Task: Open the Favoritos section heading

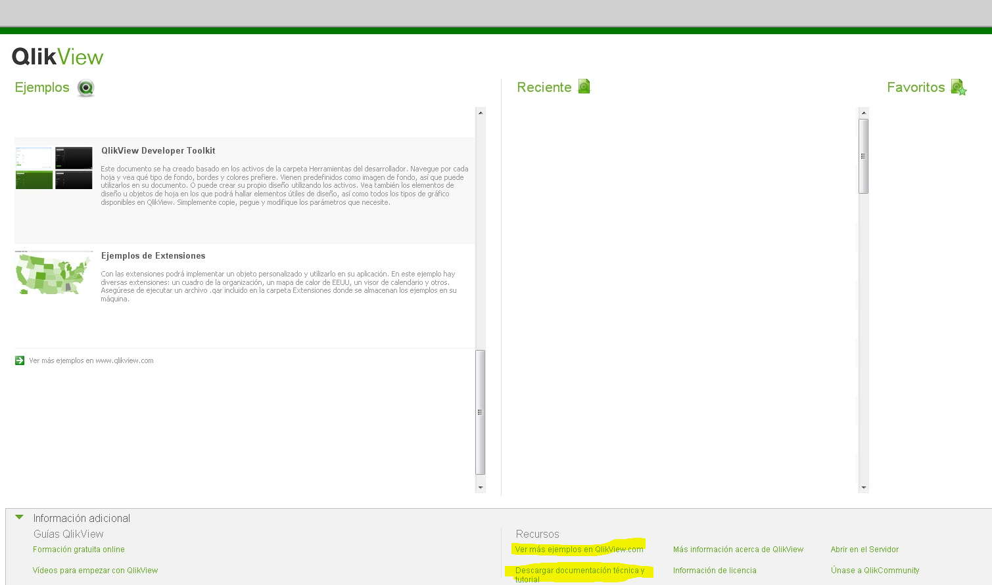Action: [916, 87]
